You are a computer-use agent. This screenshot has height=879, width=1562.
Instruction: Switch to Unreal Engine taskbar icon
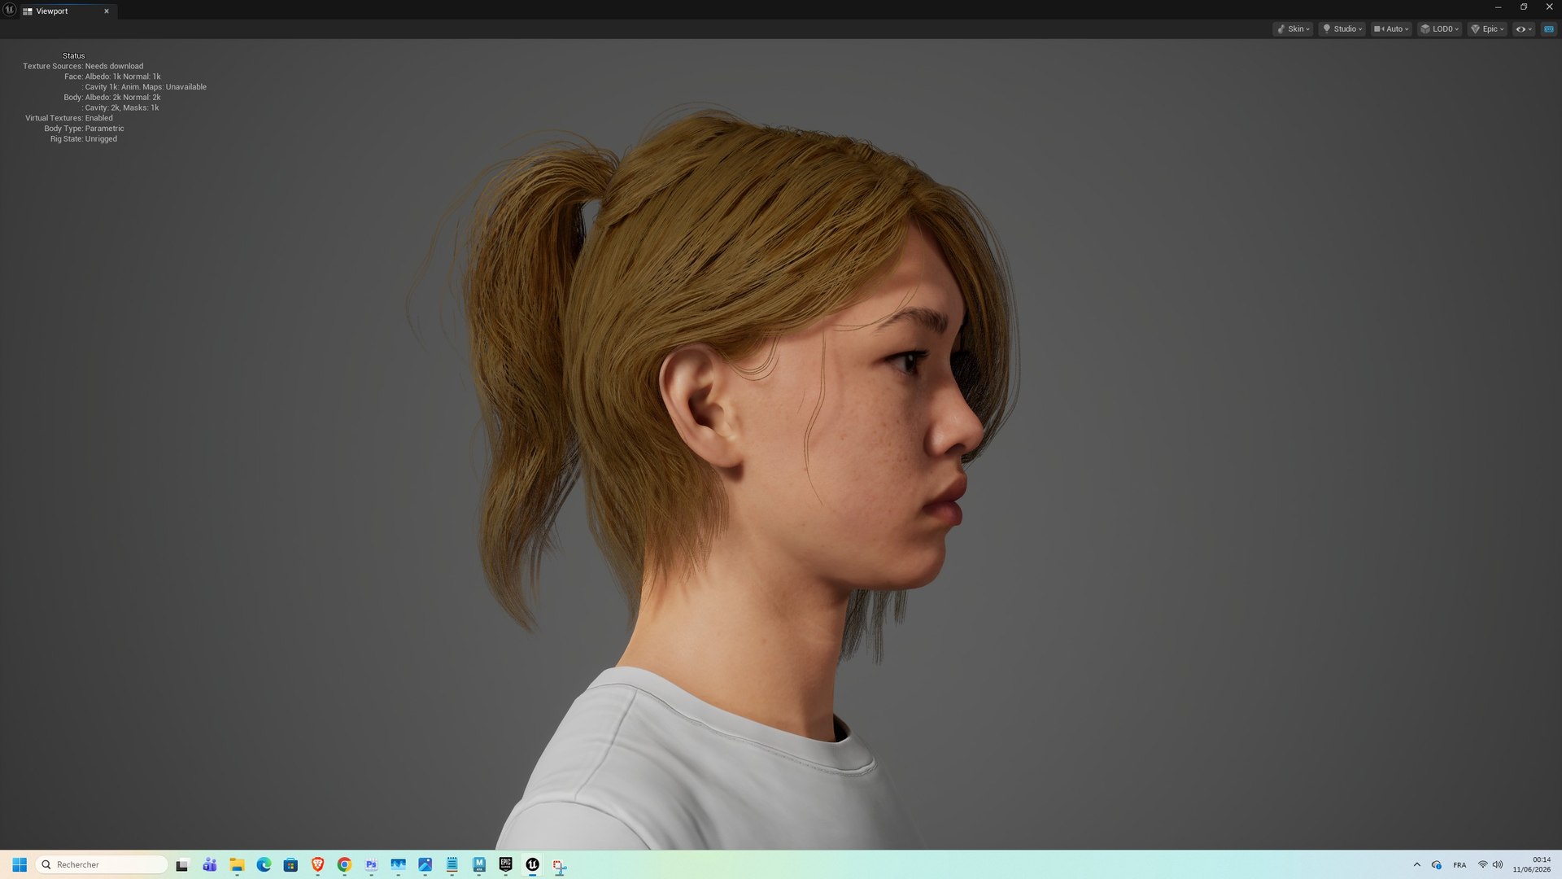pyautogui.click(x=532, y=864)
